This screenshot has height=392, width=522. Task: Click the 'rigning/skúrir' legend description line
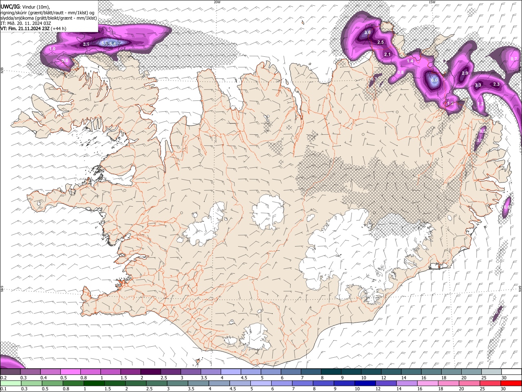(x=48, y=12)
